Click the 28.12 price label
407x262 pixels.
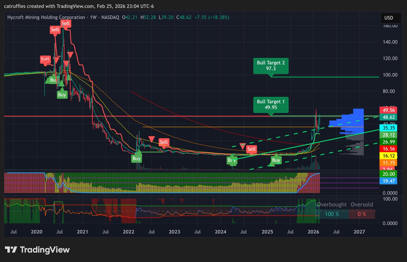[x=388, y=135]
